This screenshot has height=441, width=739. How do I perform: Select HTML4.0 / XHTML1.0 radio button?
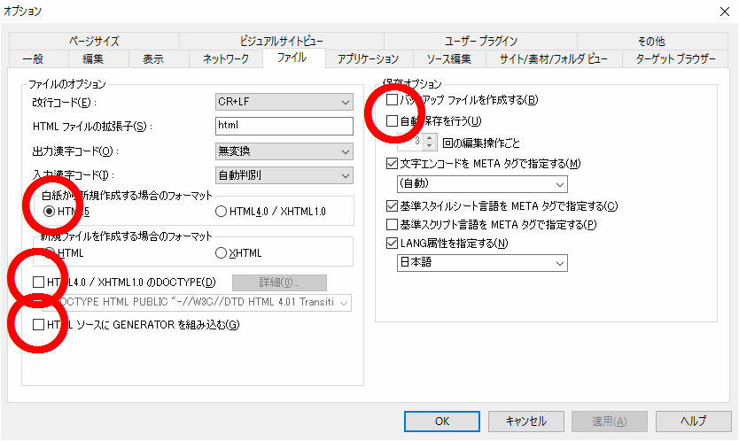221,212
